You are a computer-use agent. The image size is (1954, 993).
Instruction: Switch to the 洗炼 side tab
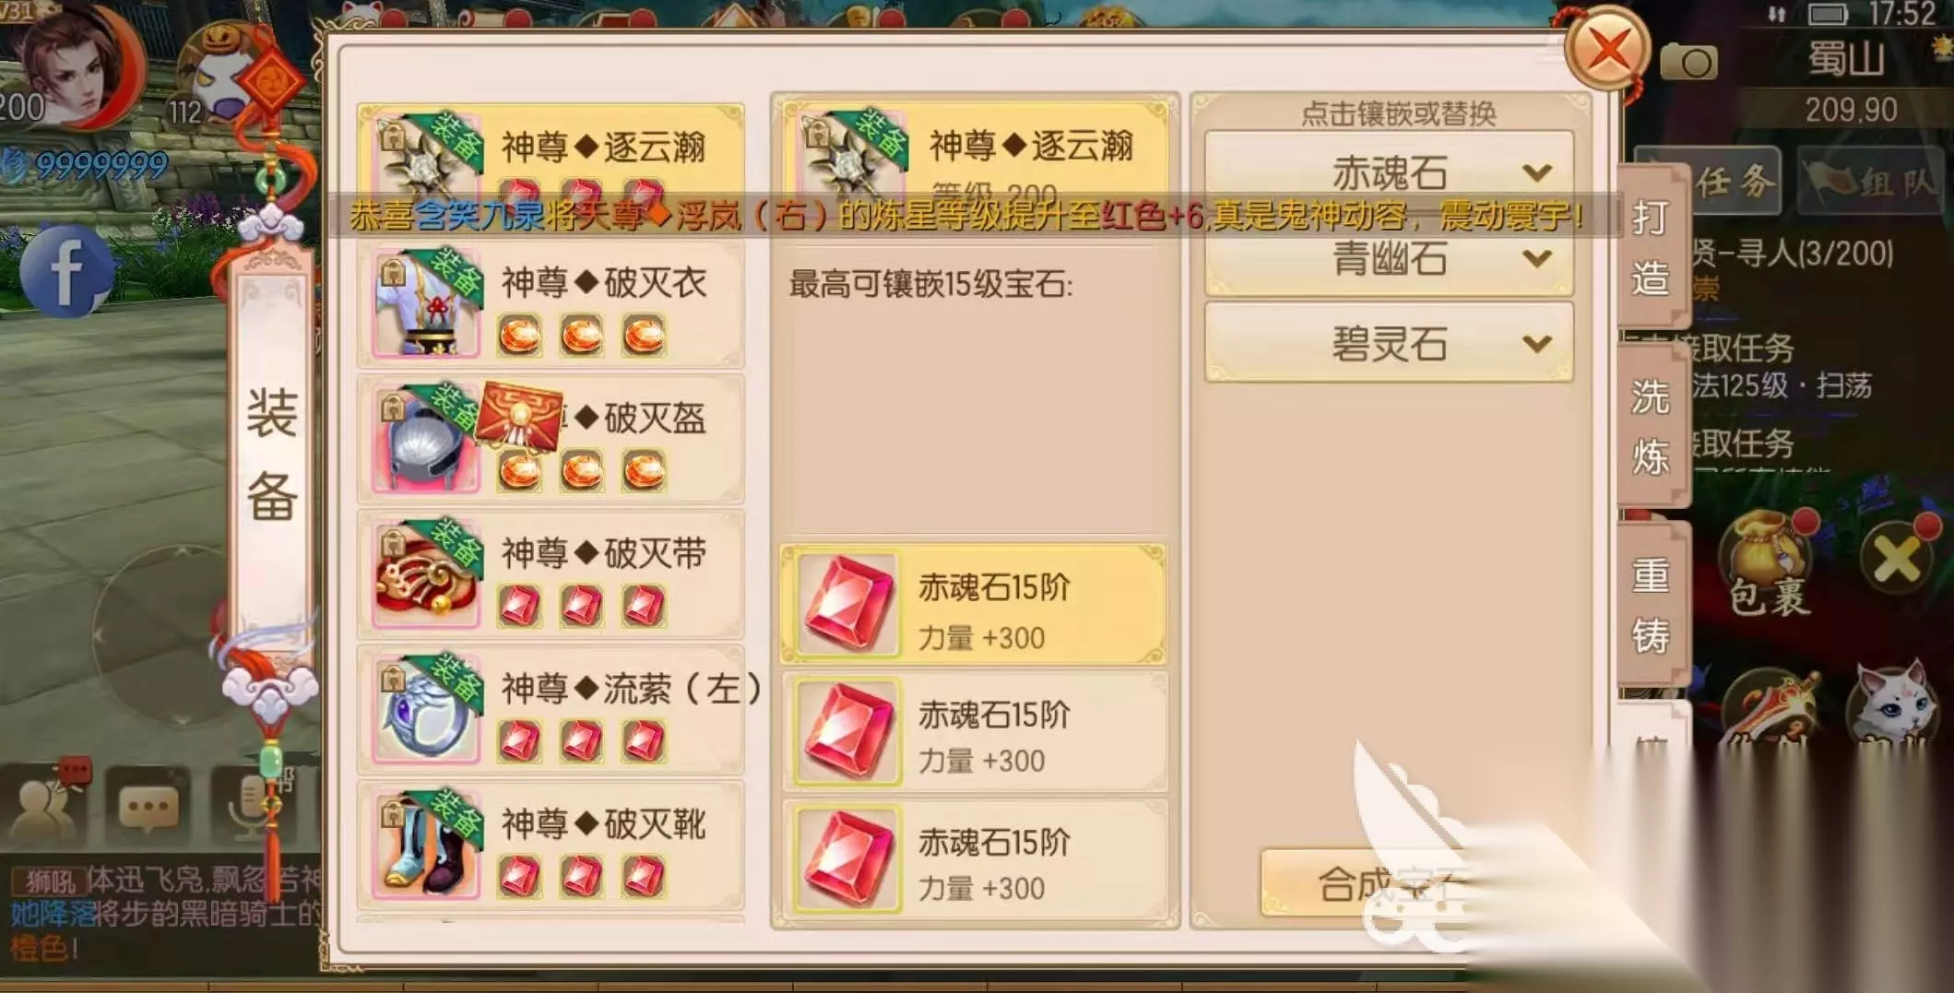tap(1651, 426)
